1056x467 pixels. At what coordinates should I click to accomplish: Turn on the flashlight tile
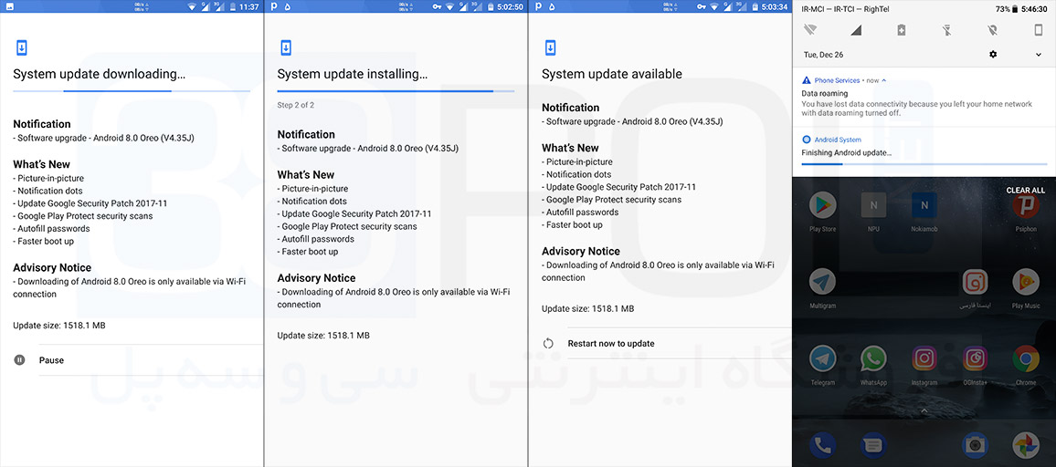947,29
